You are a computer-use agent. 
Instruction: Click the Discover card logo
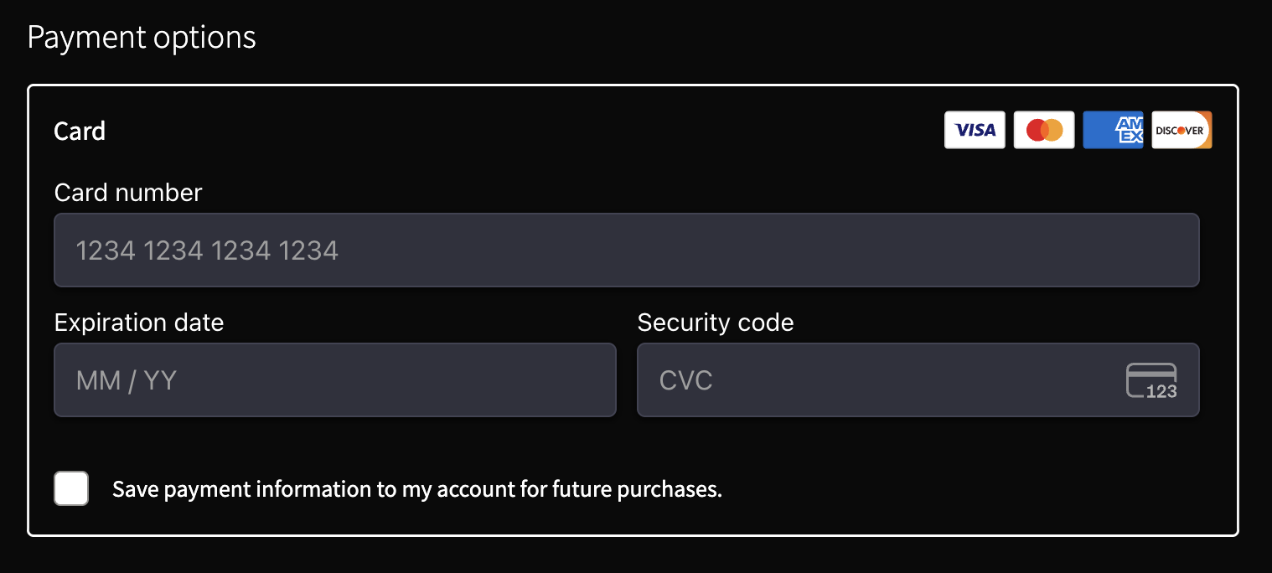pos(1182,130)
